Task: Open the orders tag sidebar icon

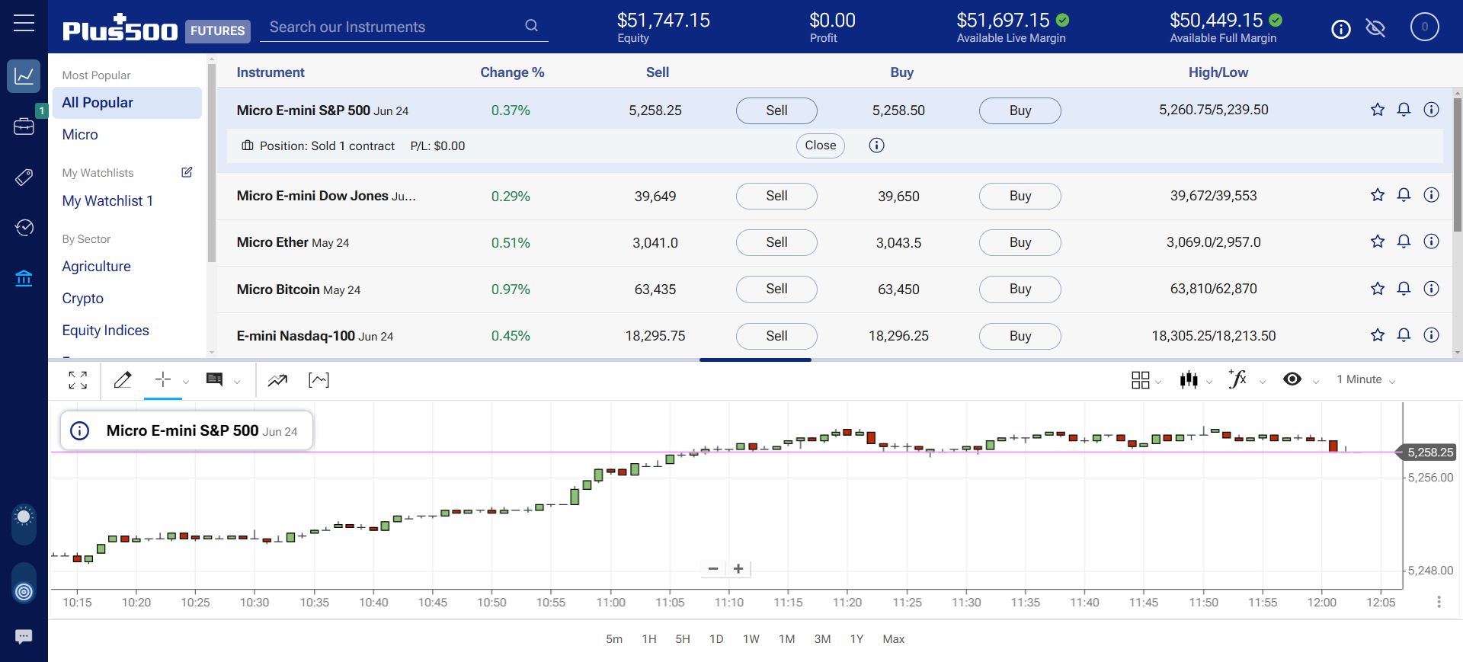Action: click(24, 177)
